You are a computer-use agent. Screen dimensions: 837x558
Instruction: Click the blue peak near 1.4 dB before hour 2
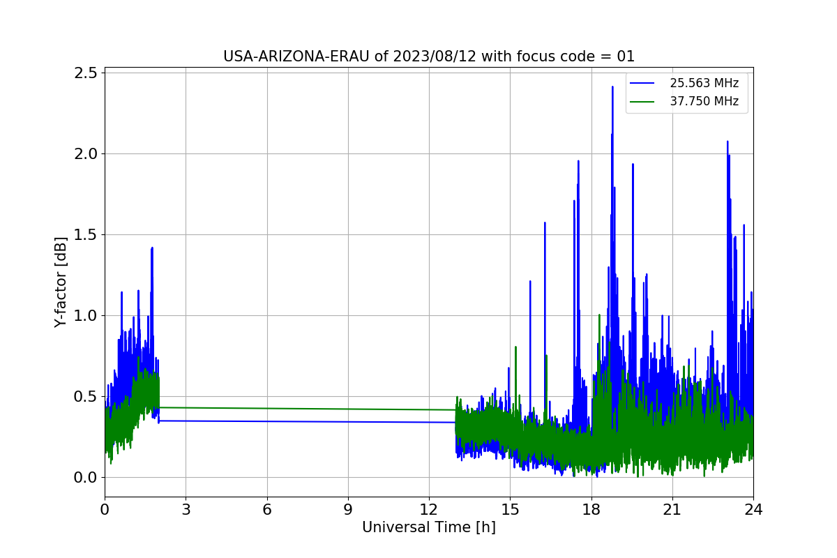[x=152, y=248]
